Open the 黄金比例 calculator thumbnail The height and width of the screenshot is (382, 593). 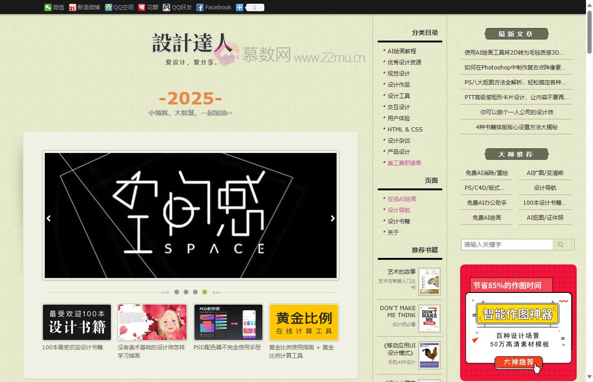[x=303, y=322]
